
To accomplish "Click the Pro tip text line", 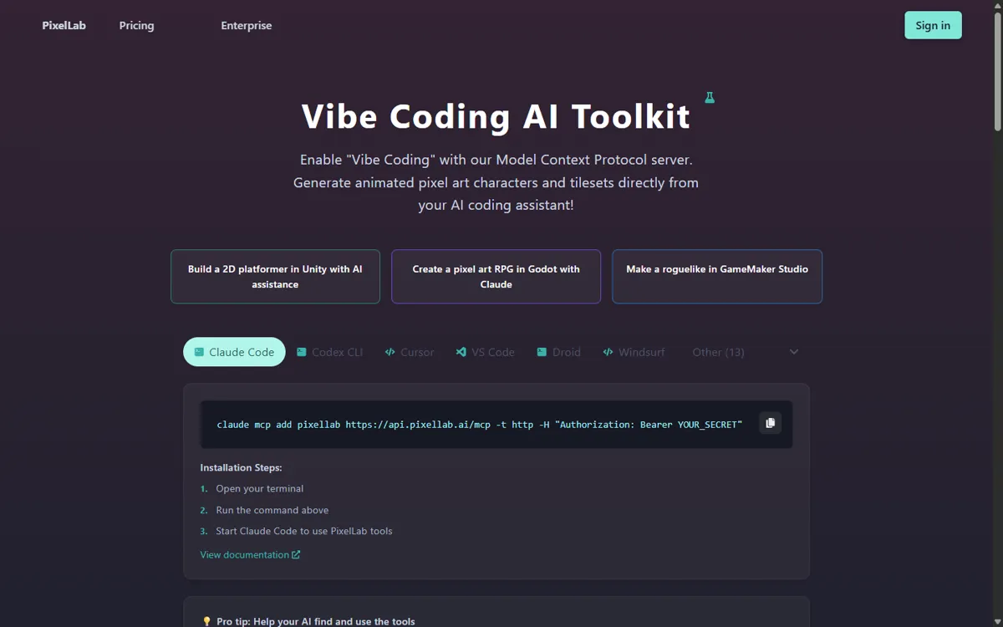I will click(x=315, y=621).
